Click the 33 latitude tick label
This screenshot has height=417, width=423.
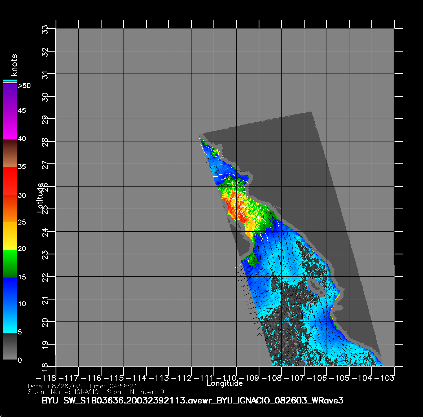[x=45, y=29]
